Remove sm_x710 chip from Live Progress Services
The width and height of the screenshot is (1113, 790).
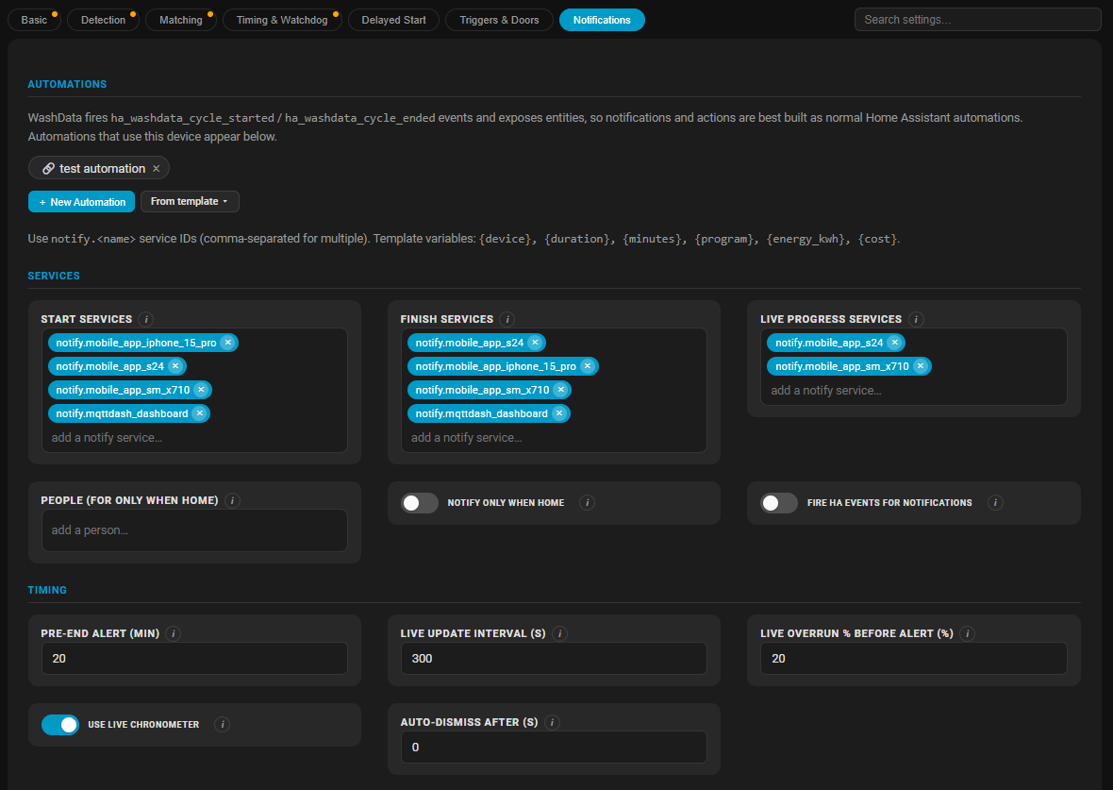click(x=921, y=366)
